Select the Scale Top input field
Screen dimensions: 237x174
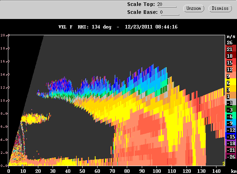(x=167, y=4)
